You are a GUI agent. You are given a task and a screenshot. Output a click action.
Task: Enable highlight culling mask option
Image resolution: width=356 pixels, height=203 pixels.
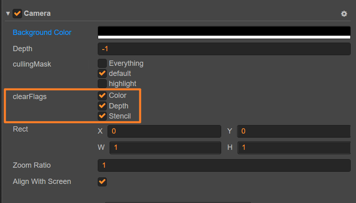(x=102, y=84)
